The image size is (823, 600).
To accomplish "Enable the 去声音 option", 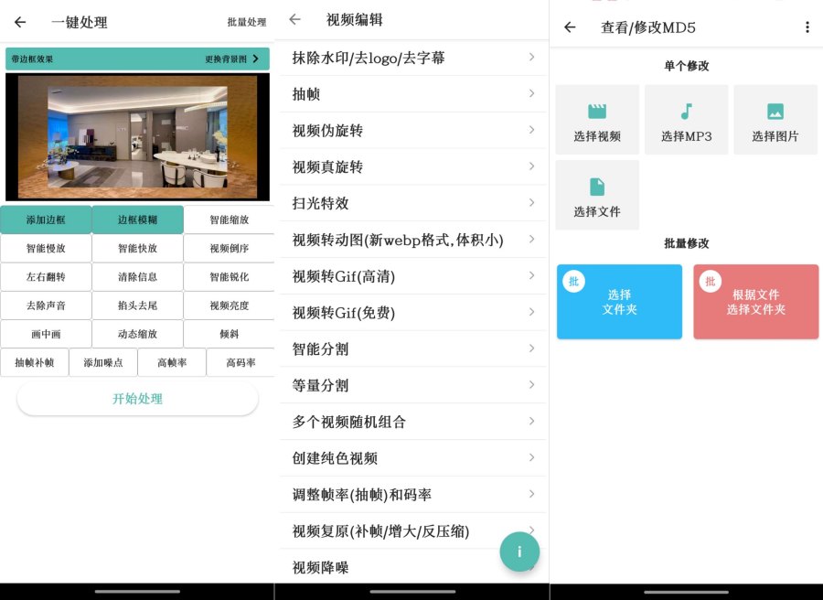I will (x=45, y=306).
